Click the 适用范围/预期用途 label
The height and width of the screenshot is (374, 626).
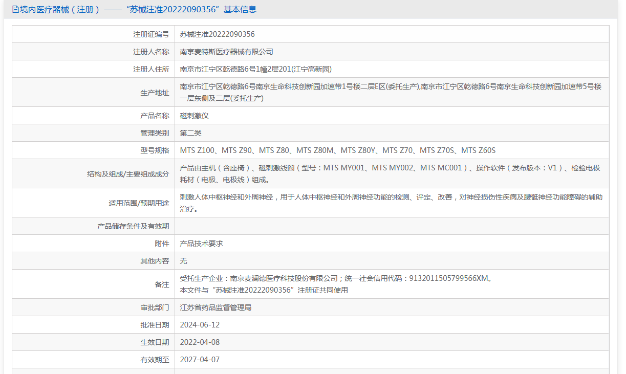139,203
